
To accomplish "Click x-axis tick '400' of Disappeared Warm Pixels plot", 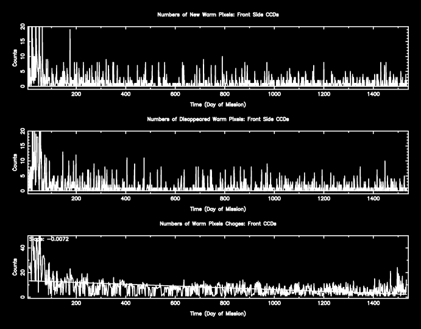I will pos(126,199).
